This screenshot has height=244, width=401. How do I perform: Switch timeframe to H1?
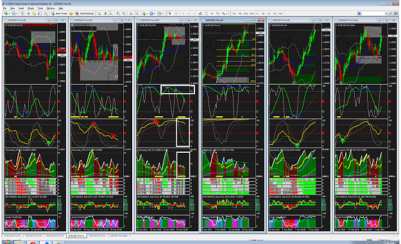point(257,13)
